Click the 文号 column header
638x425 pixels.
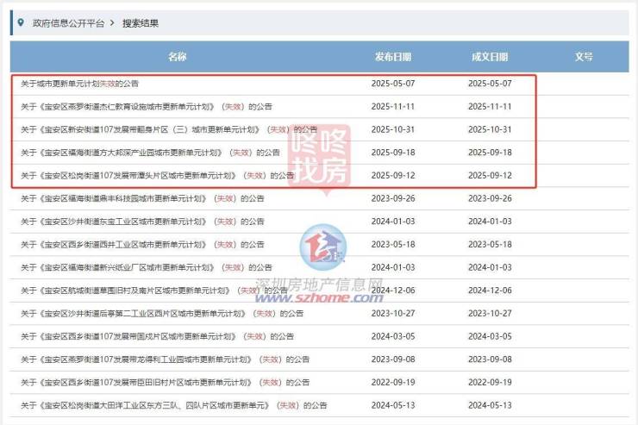point(584,57)
